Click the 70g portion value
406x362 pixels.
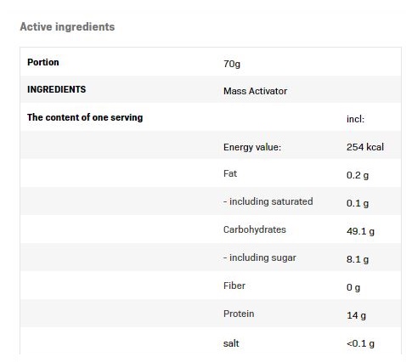232,64
